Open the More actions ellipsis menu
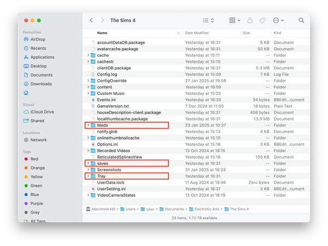The height and width of the screenshot is (246, 328). [x=278, y=20]
